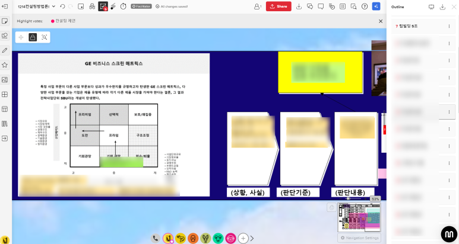This screenshot has height=244, width=459.
Task: Click the laser pointer lightning icon
Action: (113, 7)
